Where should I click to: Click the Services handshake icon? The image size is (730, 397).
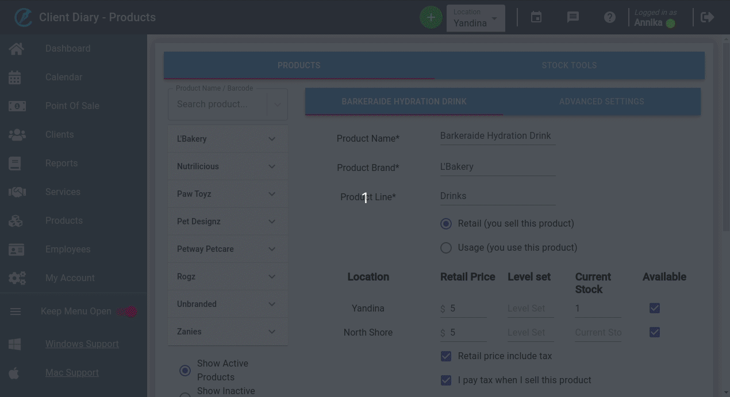[17, 192]
